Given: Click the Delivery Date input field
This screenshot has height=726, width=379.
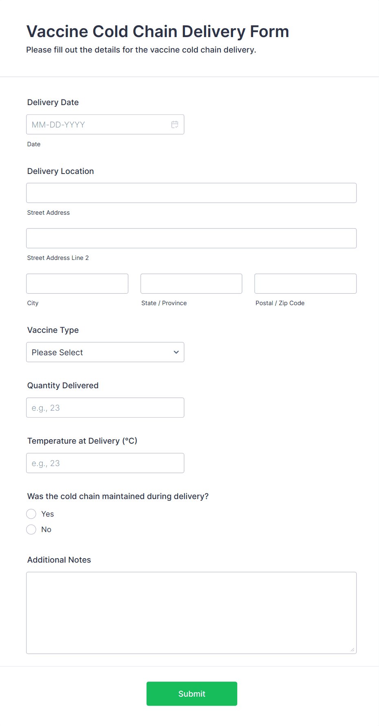Looking at the screenshot, I should pyautogui.click(x=98, y=125).
